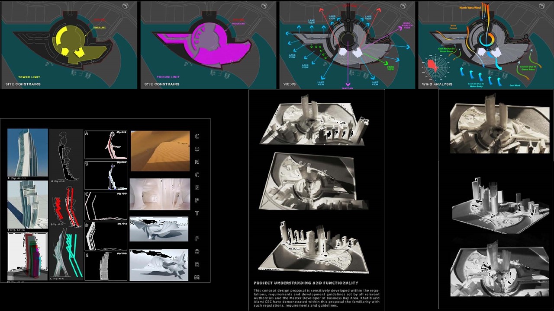The image size is (554, 311).
Task: Click north arrow compass on Wind Analysis diagram
Action: pos(543,6)
